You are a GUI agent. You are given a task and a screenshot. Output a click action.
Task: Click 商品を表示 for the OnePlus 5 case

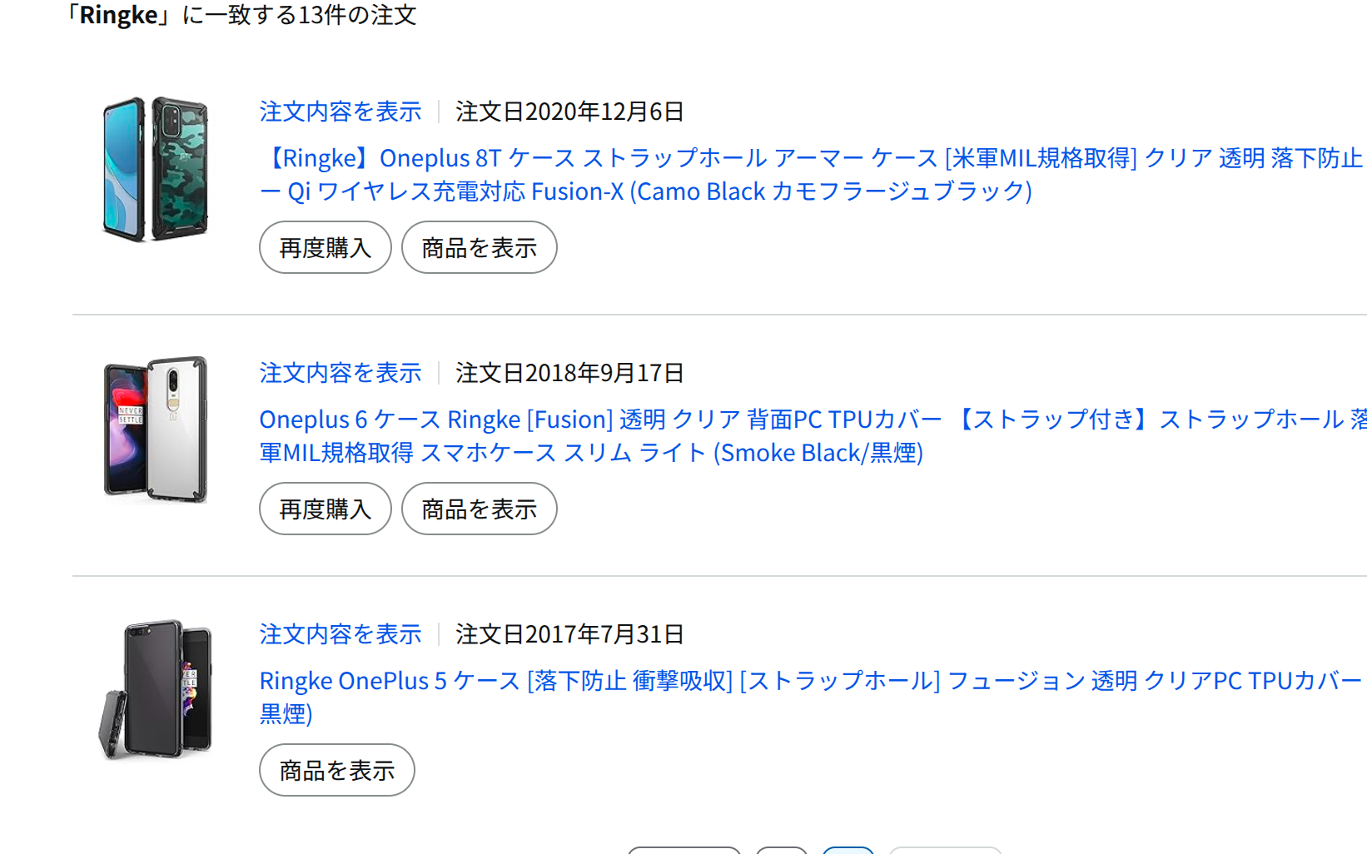(x=336, y=770)
